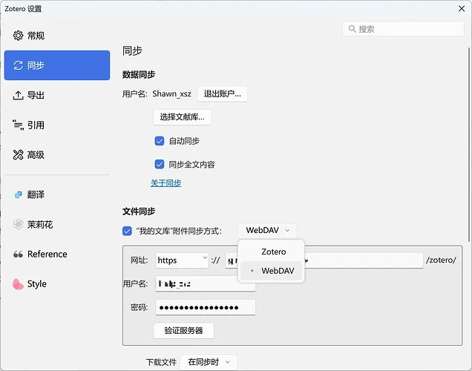Open the Reference plugin pane

(x=57, y=255)
